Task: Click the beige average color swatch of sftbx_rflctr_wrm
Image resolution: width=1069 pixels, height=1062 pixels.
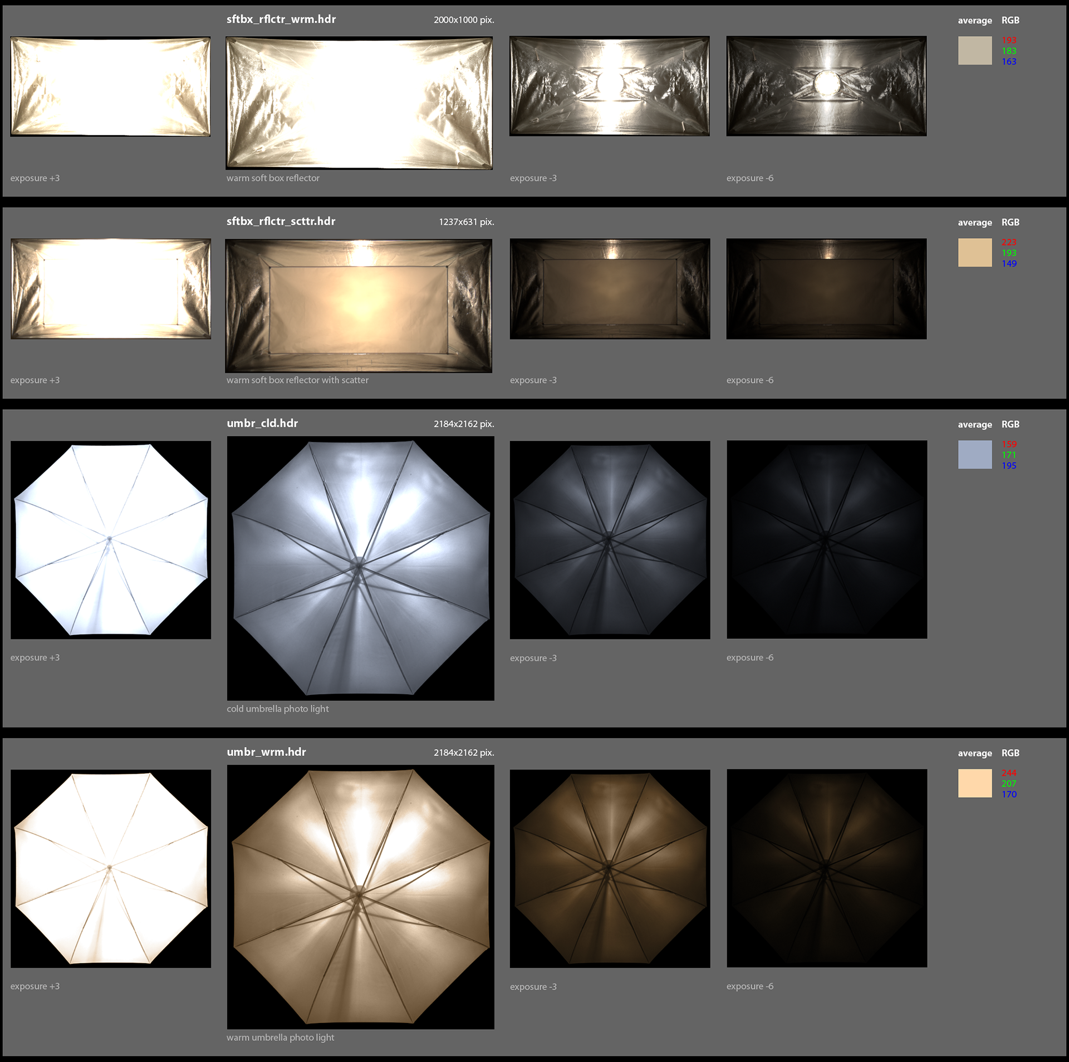Action: coord(974,51)
